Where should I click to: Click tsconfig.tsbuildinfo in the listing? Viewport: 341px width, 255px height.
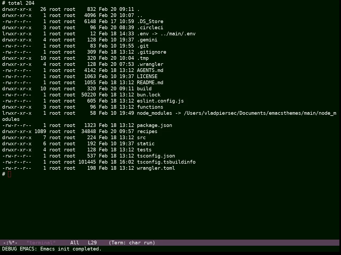tap(166, 162)
